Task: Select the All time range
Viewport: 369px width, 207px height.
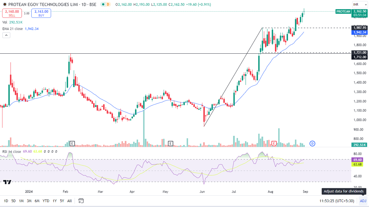Action: coord(69,201)
